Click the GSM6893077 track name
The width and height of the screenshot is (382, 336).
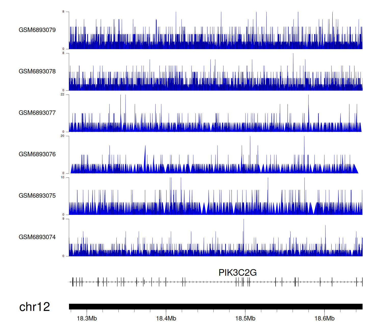[x=37, y=113]
